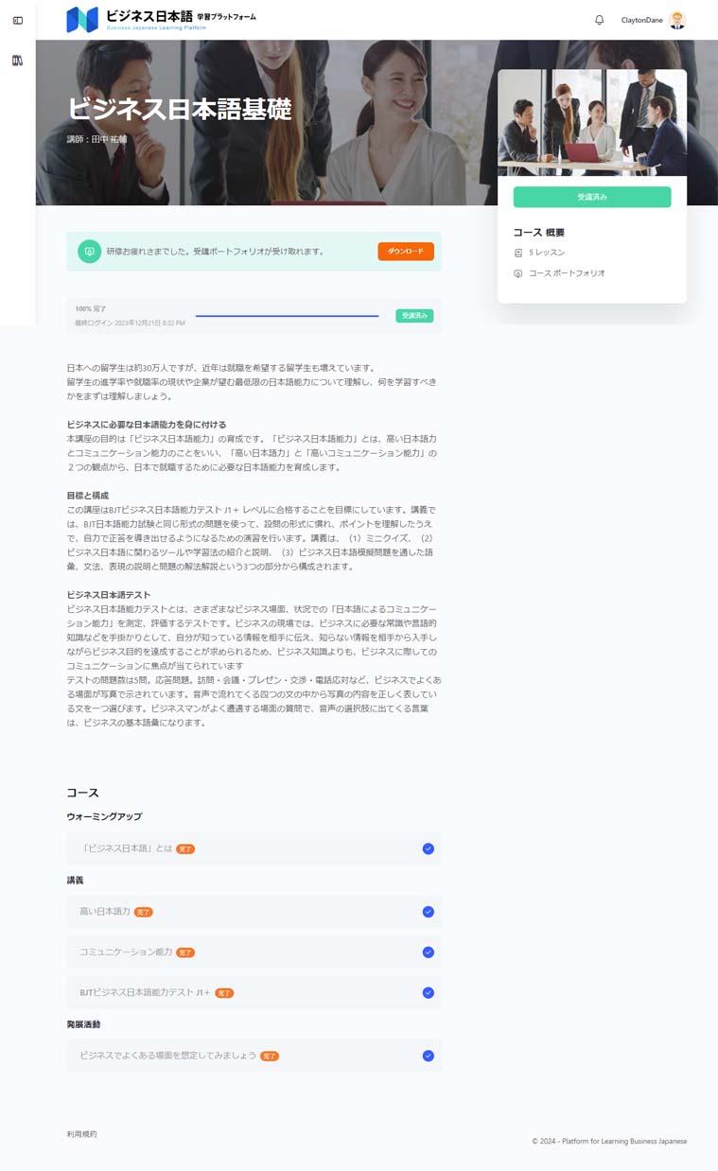Viewport: 718px width, 1171px height.
Task: Open the ClaytonDane username menu
Action: [642, 20]
